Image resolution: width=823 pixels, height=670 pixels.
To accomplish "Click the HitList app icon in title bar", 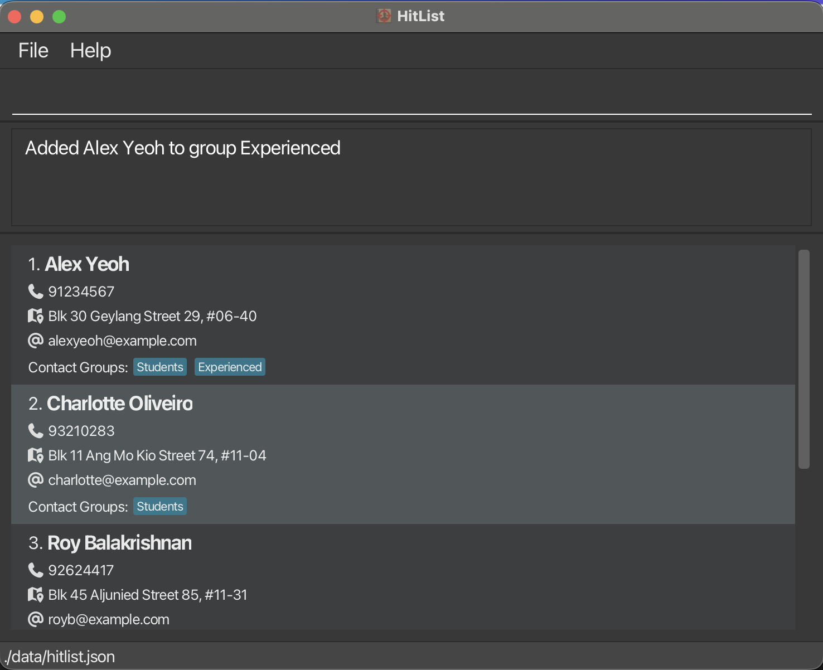I will pyautogui.click(x=384, y=16).
